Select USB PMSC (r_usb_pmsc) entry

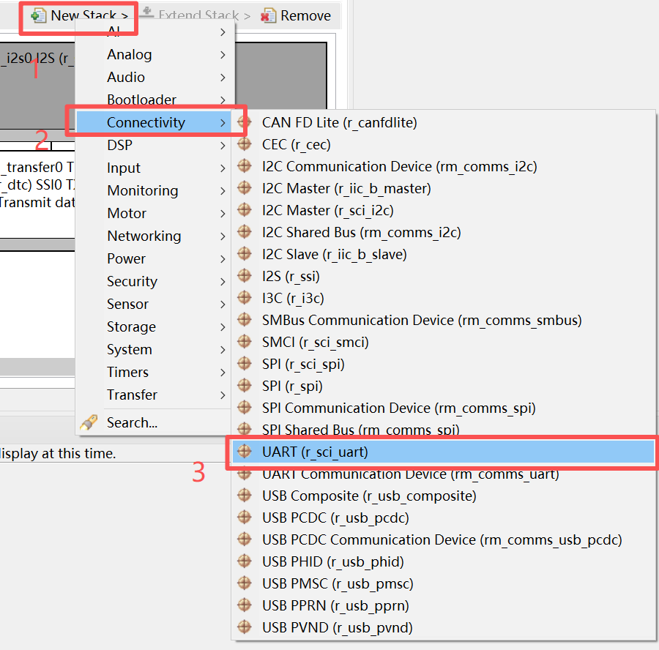coord(444,583)
